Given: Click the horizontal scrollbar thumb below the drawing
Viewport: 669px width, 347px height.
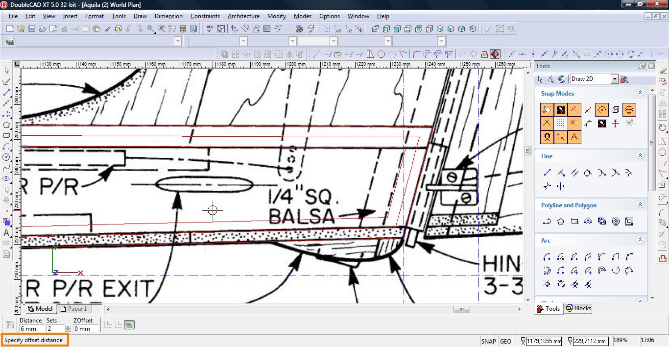Looking at the screenshot, I should (x=461, y=309).
